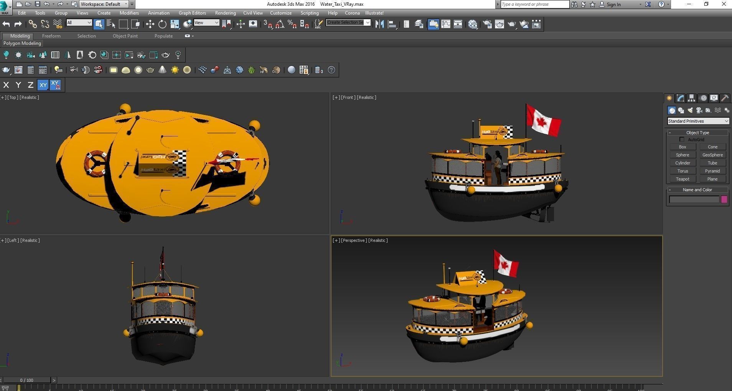The image size is (732, 391).
Task: Open Render Setup with the teapot icon
Action: 487,24
